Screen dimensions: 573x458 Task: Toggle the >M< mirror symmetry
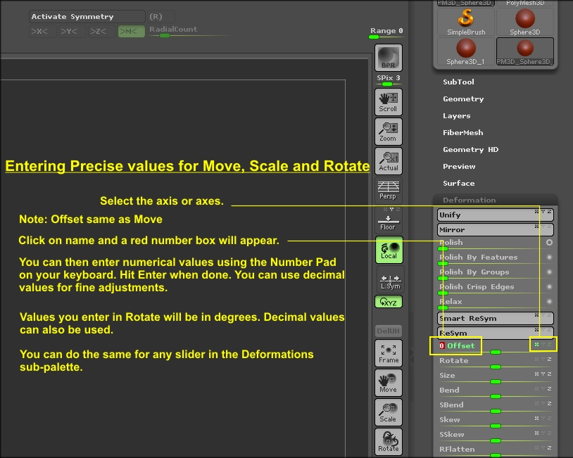131,31
